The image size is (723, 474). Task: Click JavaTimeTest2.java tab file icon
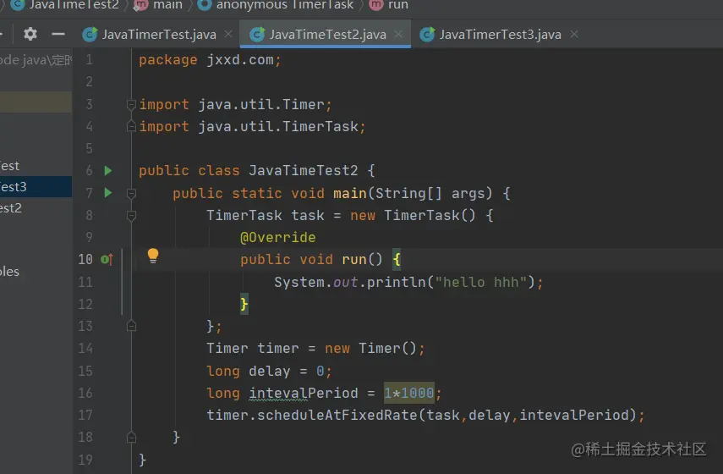[257, 35]
